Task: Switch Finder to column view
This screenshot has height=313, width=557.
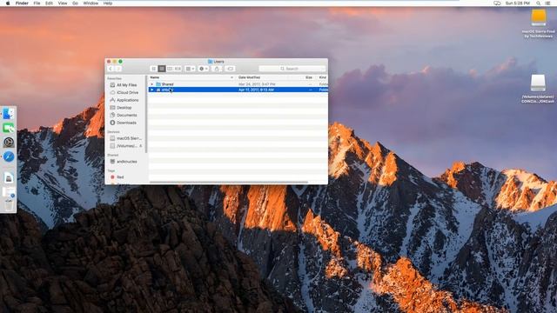Action: 170,69
